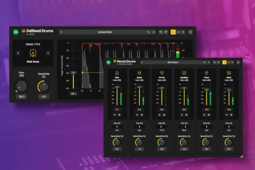Click the Floor (dB) knob
The height and width of the screenshot is (170, 255).
point(21,86)
